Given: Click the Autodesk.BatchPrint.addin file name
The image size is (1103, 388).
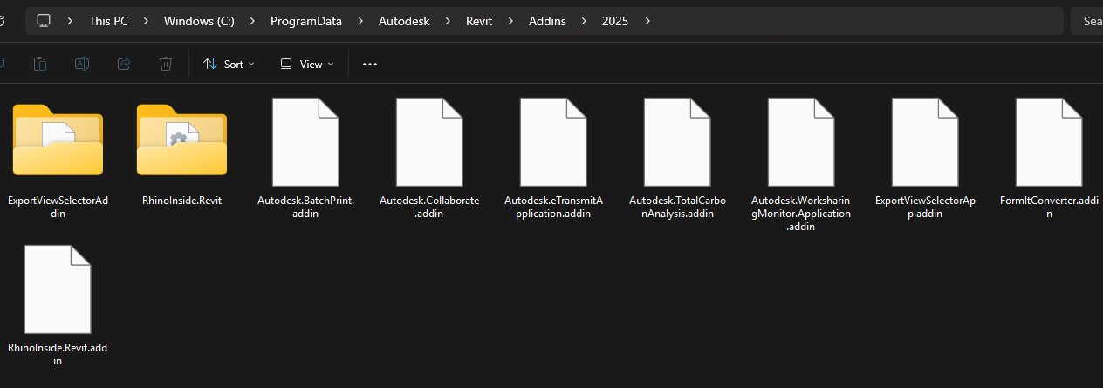Looking at the screenshot, I should tap(305, 207).
